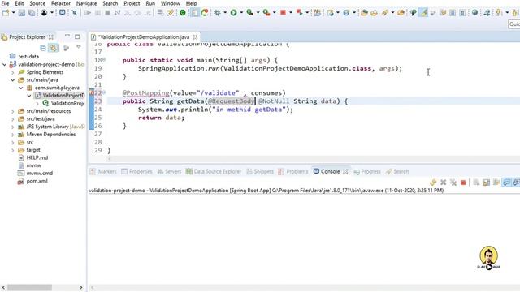Click the red Terminate button in Console
The image size is (520, 292).
pos(463,182)
